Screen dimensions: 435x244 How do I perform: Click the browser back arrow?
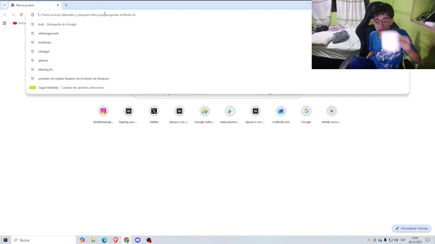[5, 15]
